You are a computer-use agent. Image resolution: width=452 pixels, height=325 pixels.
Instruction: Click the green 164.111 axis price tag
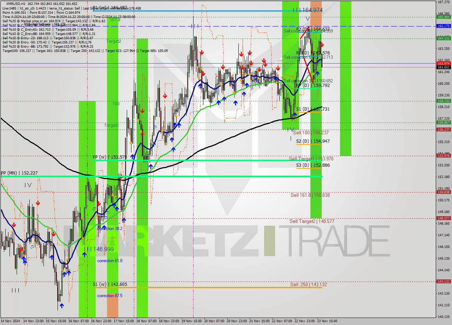(444, 38)
